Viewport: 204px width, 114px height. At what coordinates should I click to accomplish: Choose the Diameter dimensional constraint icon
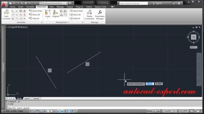coord(65,11)
